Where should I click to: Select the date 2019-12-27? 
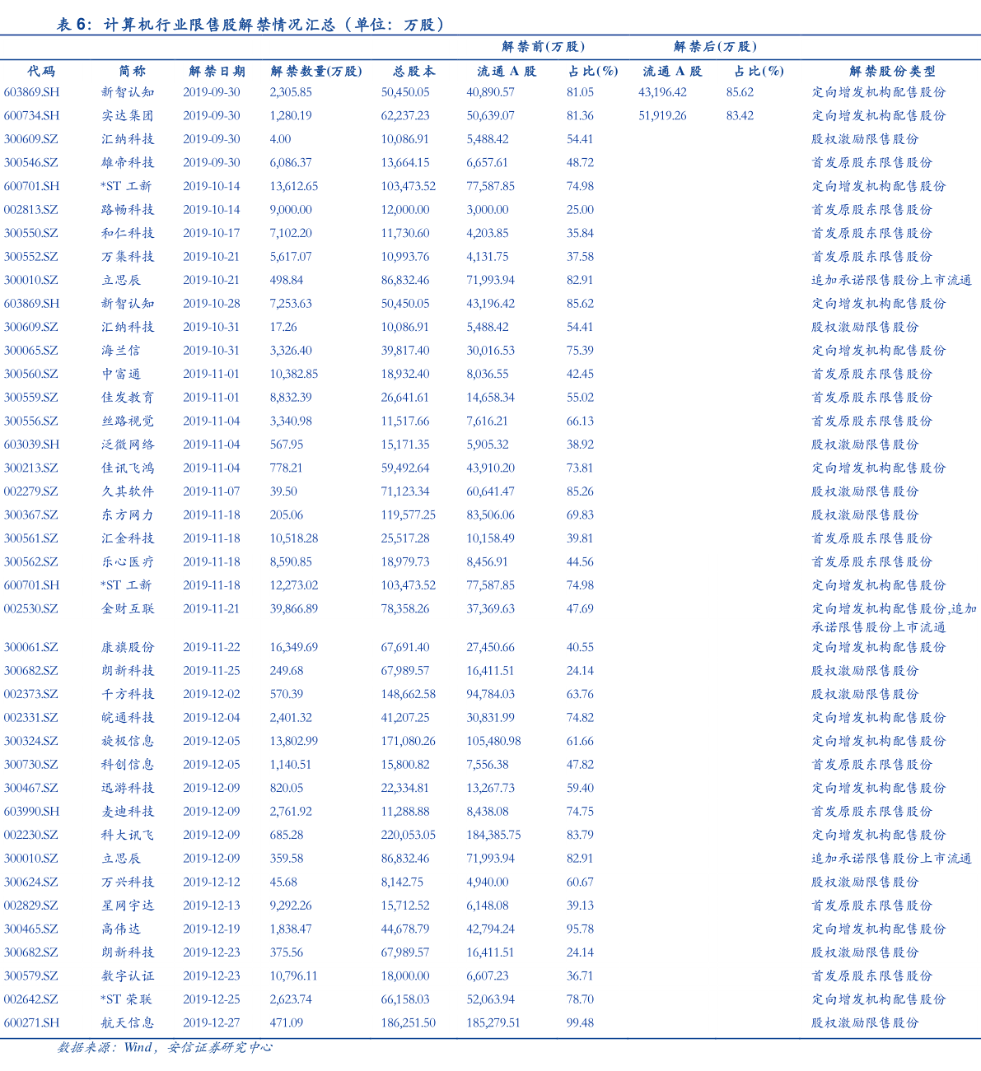pyautogui.click(x=212, y=1022)
